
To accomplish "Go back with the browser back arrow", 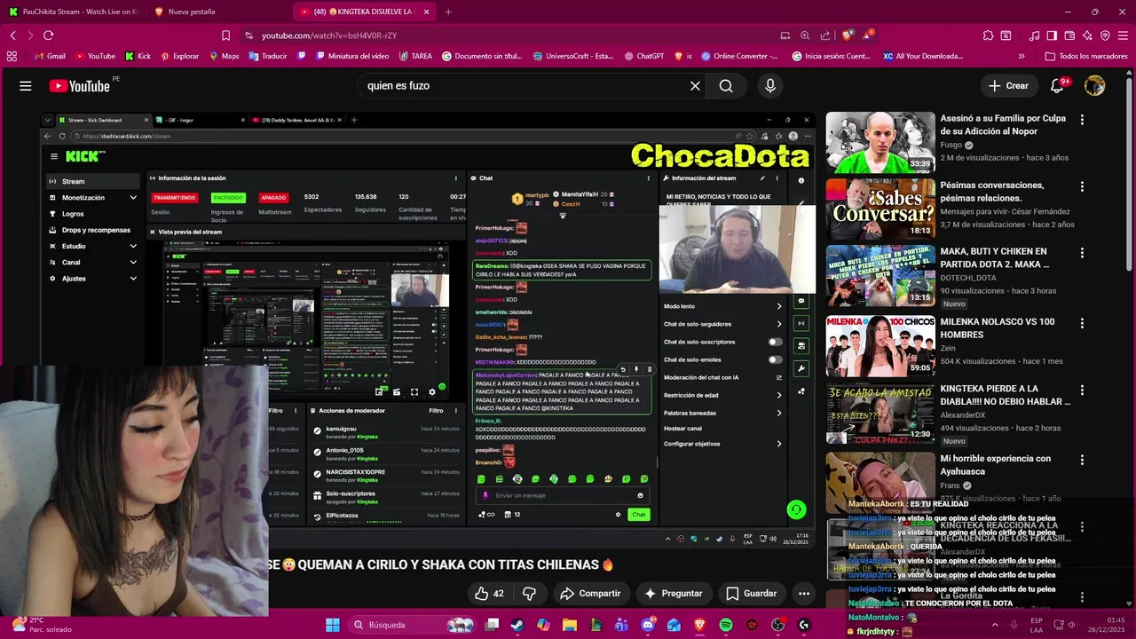I will [12, 35].
